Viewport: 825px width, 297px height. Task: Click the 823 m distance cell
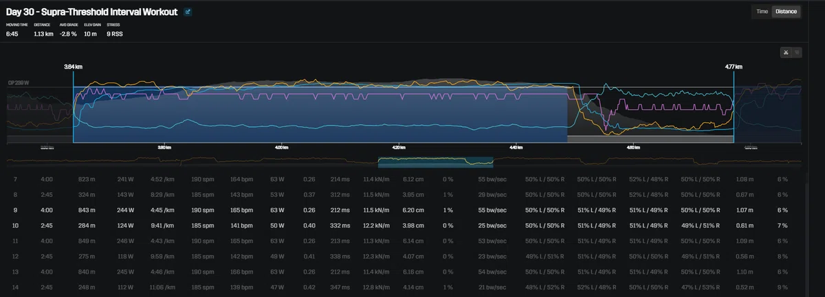pyautogui.click(x=88, y=179)
